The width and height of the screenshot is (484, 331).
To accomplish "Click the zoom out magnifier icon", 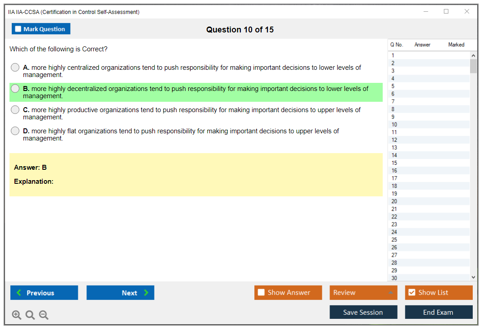I will [44, 315].
